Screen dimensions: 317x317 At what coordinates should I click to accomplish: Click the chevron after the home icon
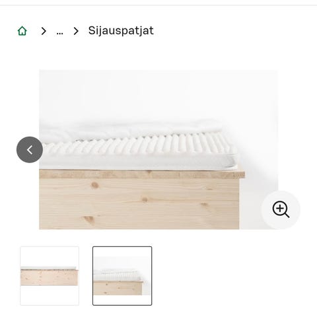(x=44, y=31)
